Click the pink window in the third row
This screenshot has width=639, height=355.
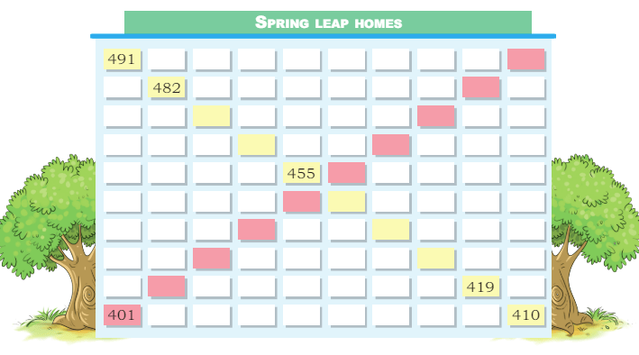click(x=435, y=115)
